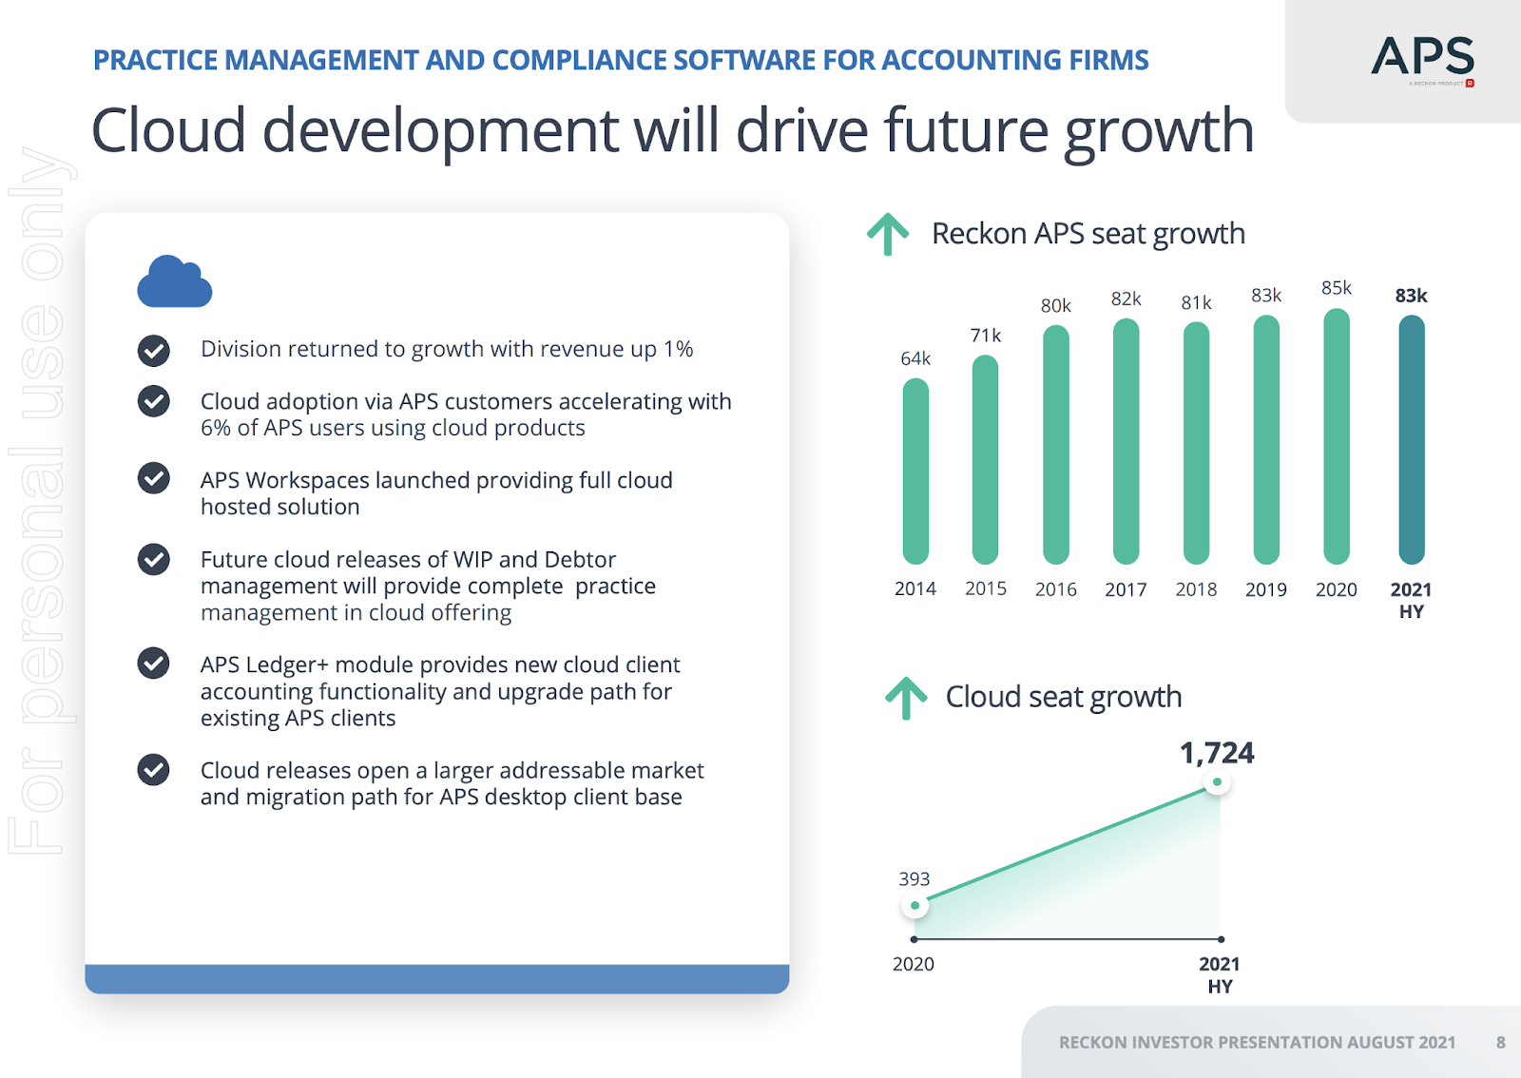The image size is (1521, 1078).
Task: Click the 'Cloud seat growth' chart title
Action: coord(1064,697)
